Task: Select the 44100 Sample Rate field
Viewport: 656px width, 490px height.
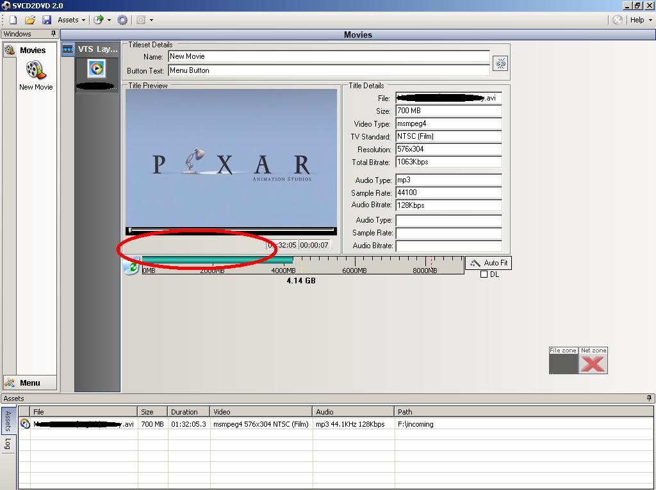Action: 448,193
